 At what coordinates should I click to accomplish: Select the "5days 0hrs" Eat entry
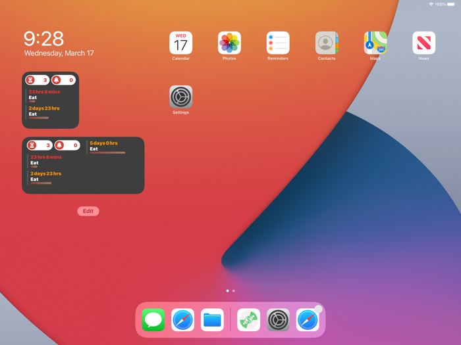coord(107,148)
